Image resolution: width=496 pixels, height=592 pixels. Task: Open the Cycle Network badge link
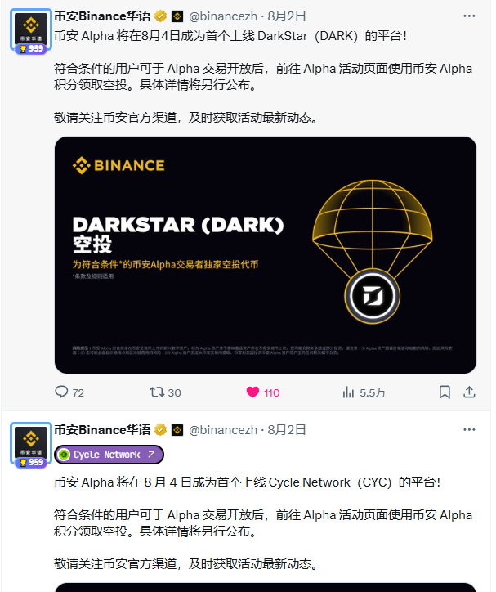pos(109,455)
